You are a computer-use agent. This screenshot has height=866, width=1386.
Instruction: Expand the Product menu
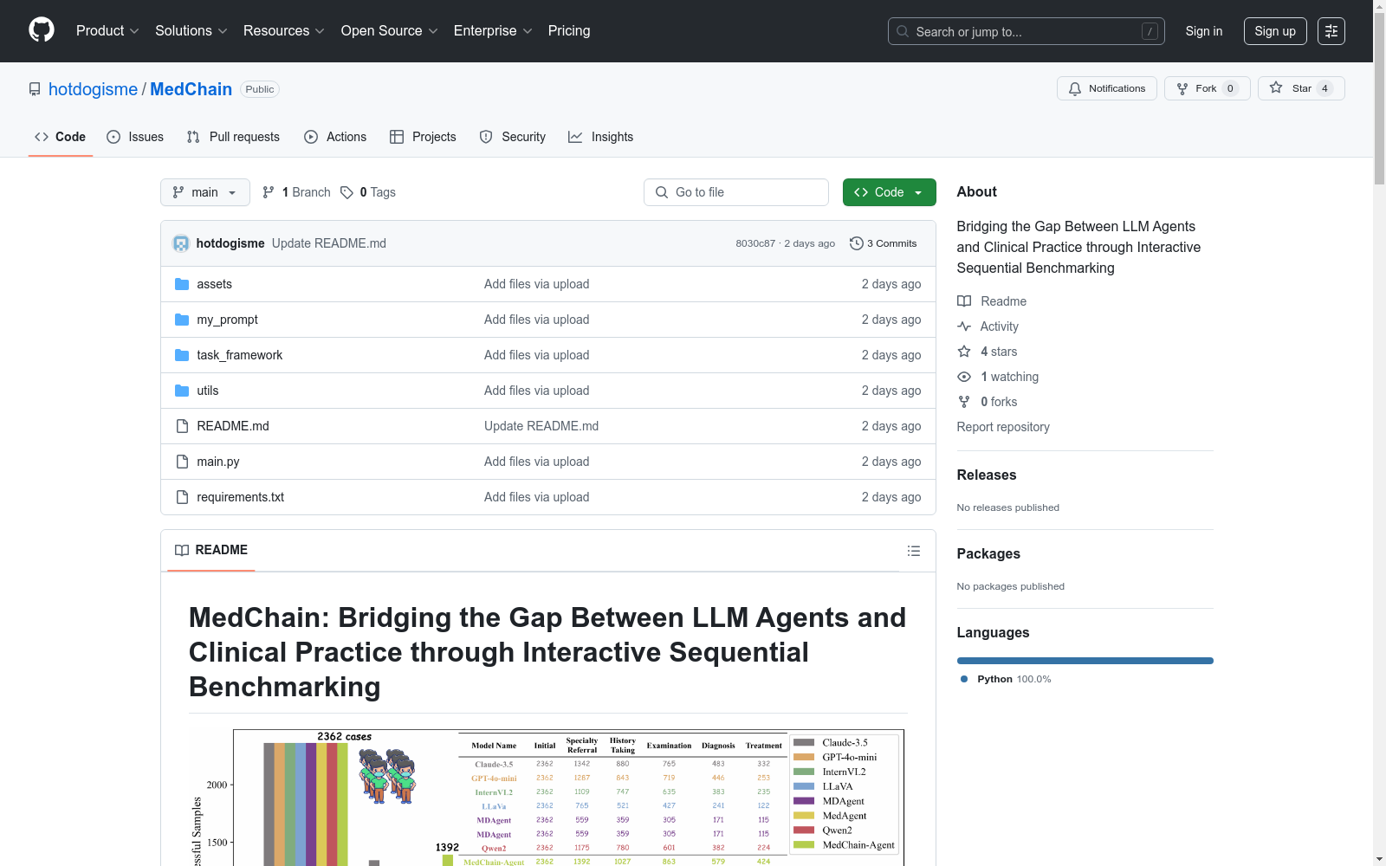click(x=107, y=31)
